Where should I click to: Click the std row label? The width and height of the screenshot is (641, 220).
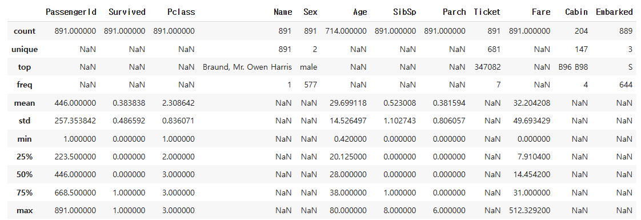25,121
